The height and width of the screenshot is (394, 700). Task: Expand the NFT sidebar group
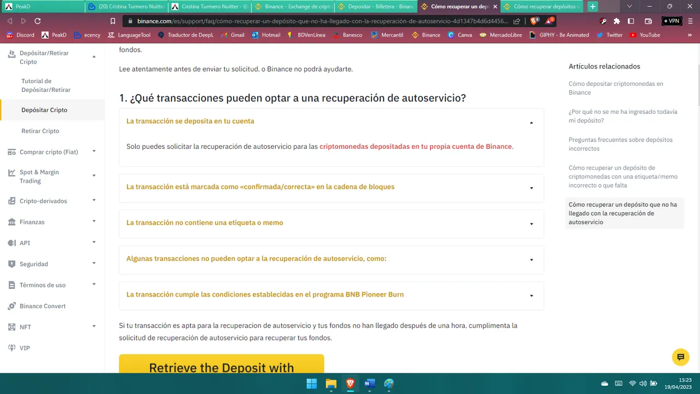94,327
